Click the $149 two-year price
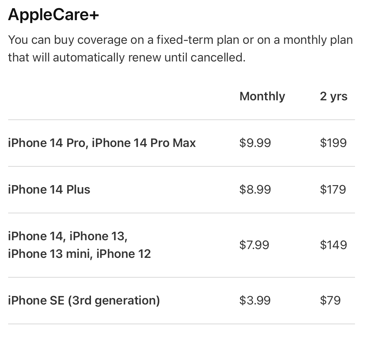The height and width of the screenshot is (337, 378). coord(333,245)
